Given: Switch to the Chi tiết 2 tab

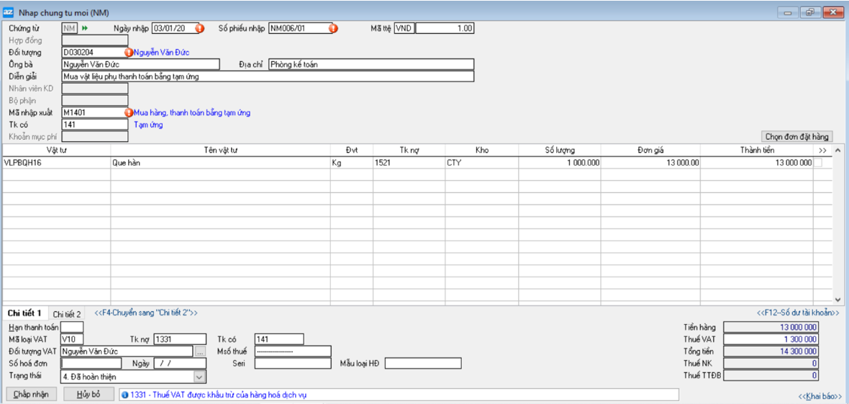Looking at the screenshot, I should tap(67, 314).
